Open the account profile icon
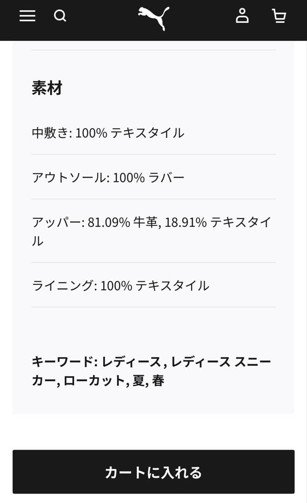Image resolution: width=307 pixels, height=503 pixels. [x=242, y=15]
